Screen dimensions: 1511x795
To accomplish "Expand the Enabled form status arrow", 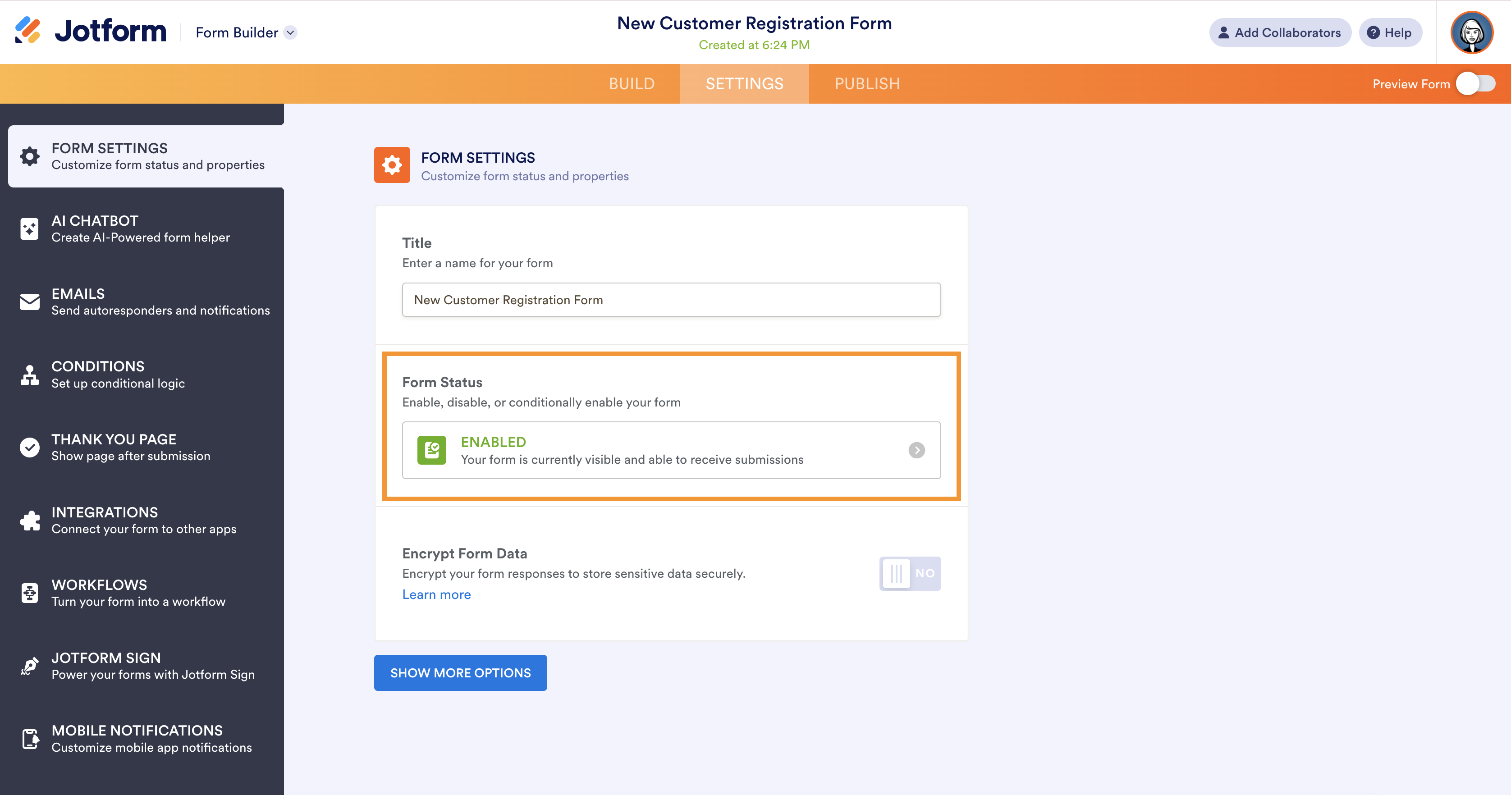I will click(916, 450).
